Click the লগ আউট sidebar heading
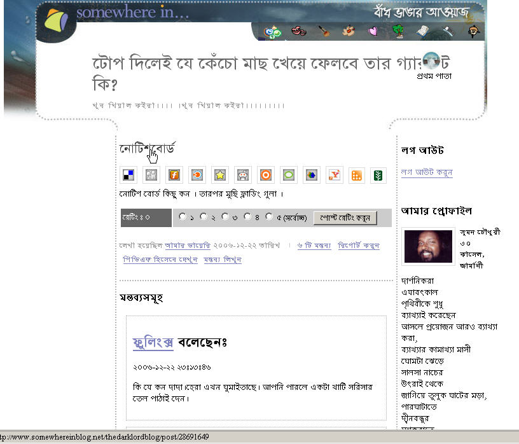519x444 pixels. (422, 151)
